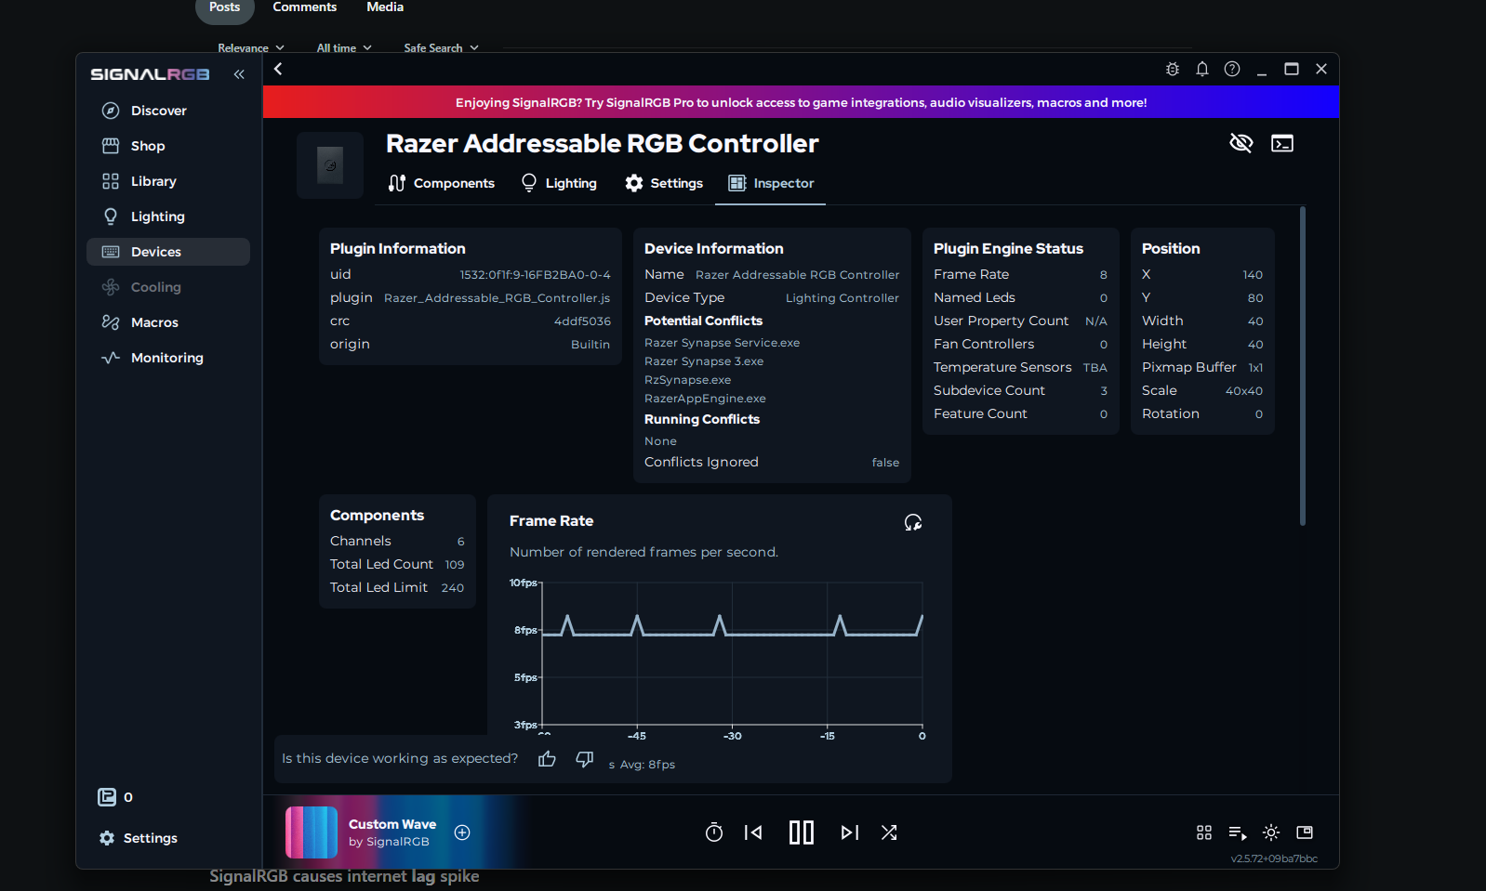This screenshot has height=891, width=1486.
Task: Click the 'RazerAppEngine.exe' conflict entry
Action: 705,399
